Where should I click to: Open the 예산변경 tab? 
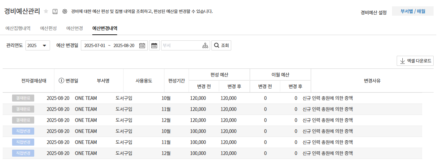pos(75,28)
